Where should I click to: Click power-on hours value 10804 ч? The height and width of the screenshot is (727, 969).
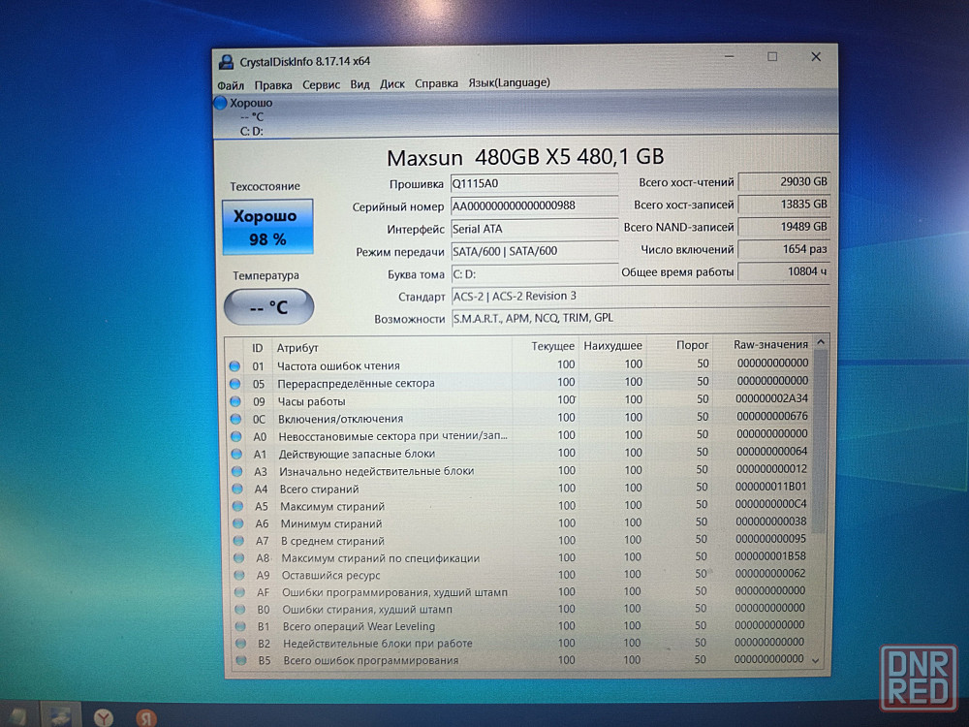784,271
